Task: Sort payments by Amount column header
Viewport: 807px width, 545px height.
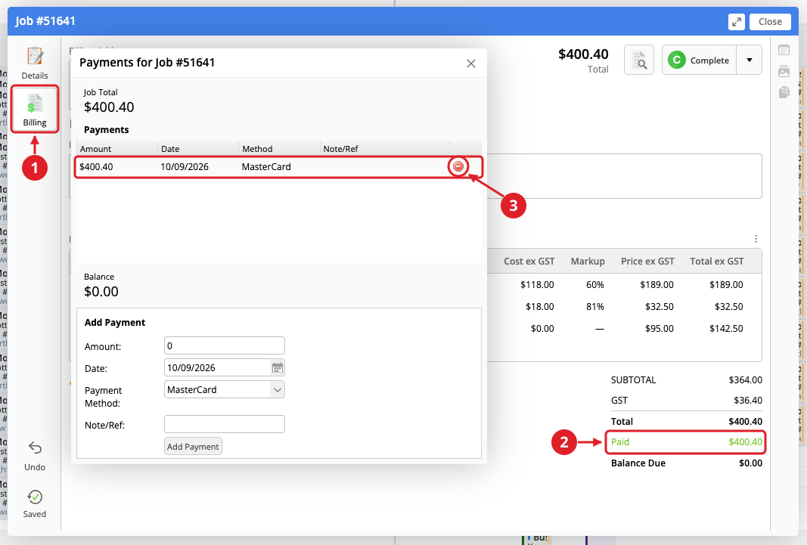Action: 96,149
